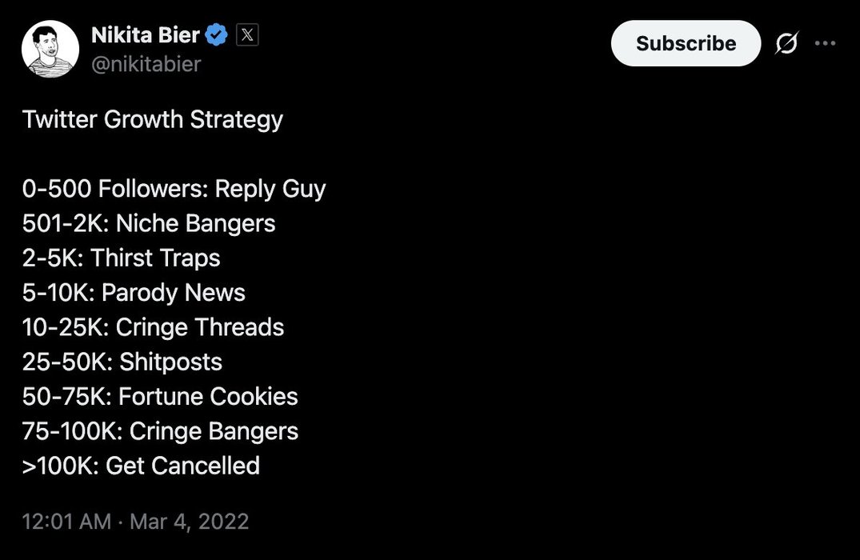
Task: Click the "Twitter Growth Strategy" heading text
Action: pyautogui.click(x=153, y=120)
